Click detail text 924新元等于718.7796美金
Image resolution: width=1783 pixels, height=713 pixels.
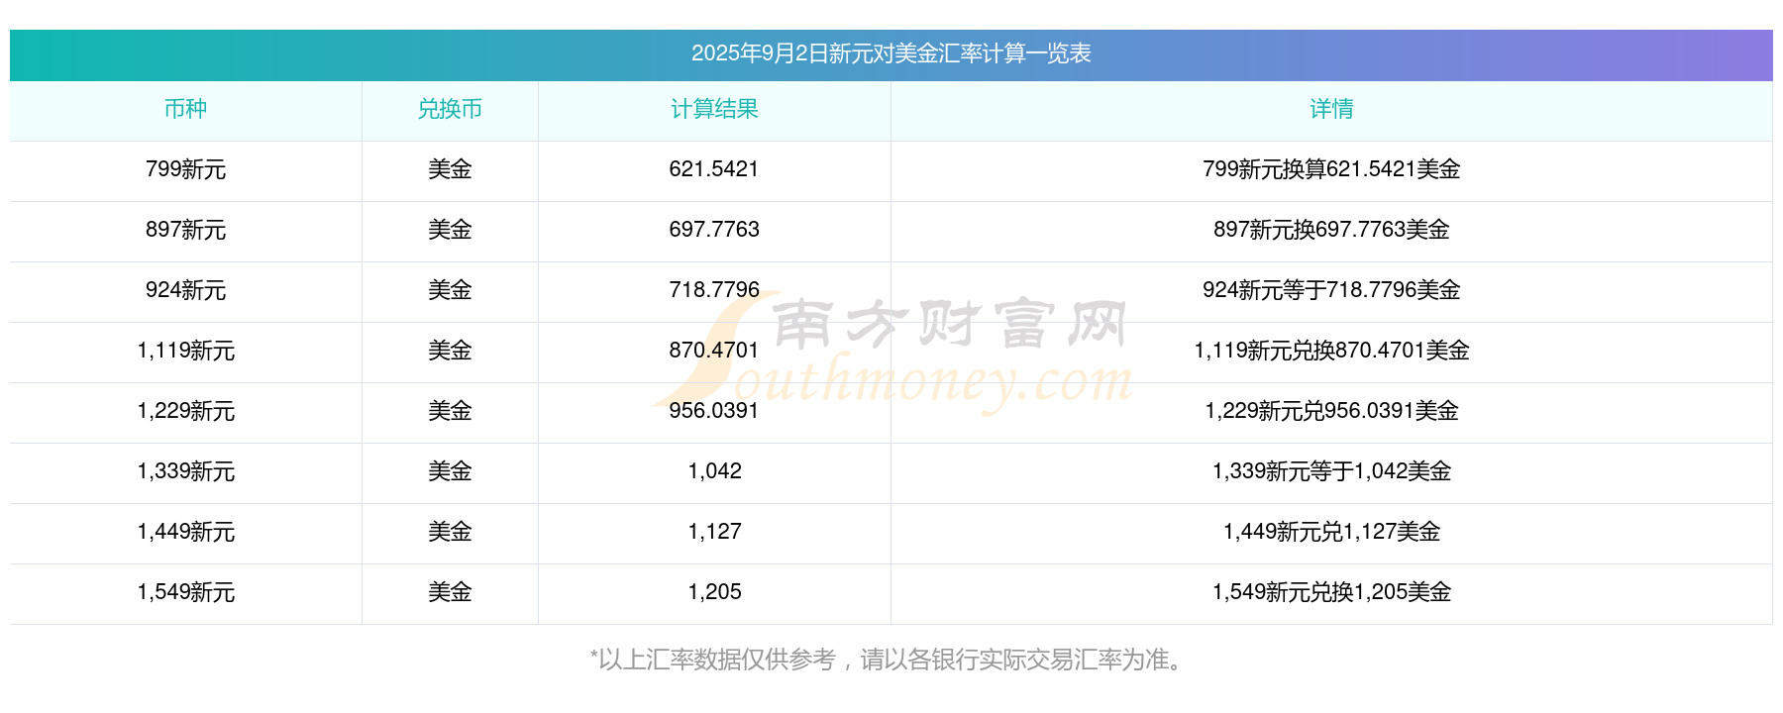[x=1331, y=290]
